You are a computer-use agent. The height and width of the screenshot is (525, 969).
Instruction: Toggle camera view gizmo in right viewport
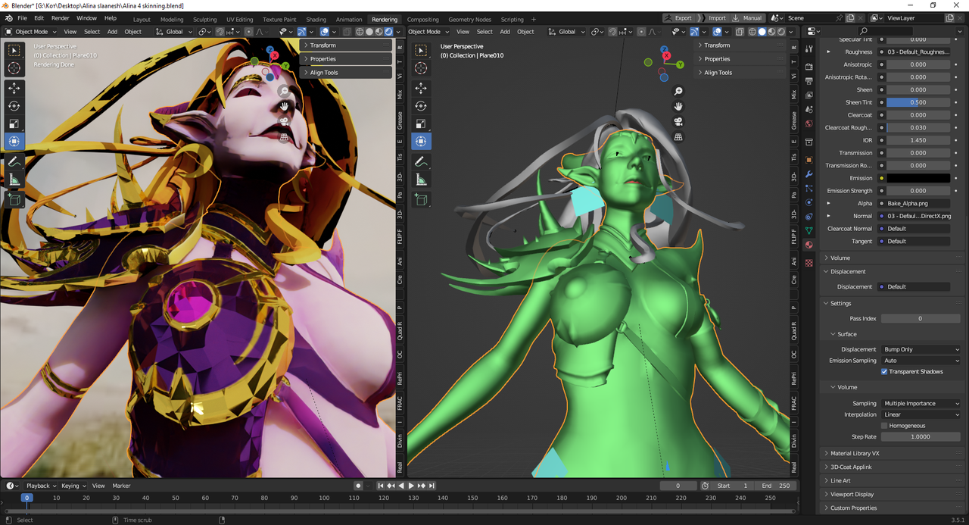tap(678, 121)
